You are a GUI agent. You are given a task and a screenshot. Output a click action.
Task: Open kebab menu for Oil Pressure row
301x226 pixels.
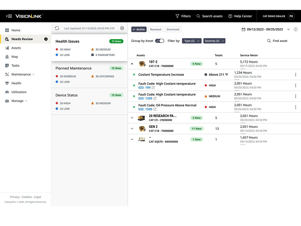pos(295,107)
